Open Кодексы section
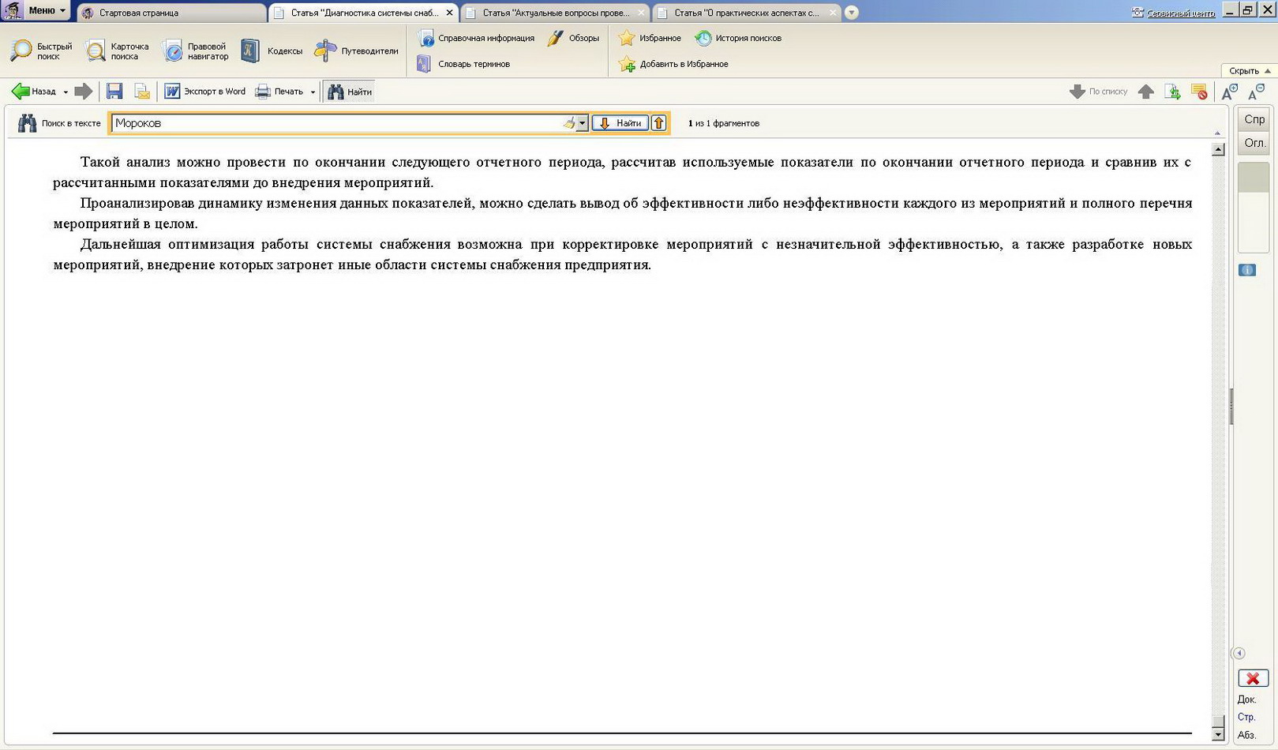 (x=272, y=51)
